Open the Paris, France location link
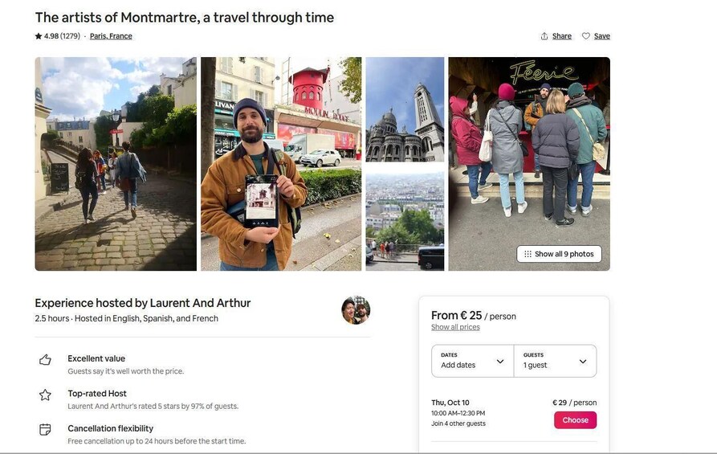The image size is (717, 454). tap(111, 36)
